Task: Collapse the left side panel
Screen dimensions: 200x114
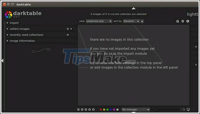Action: pos(2,61)
